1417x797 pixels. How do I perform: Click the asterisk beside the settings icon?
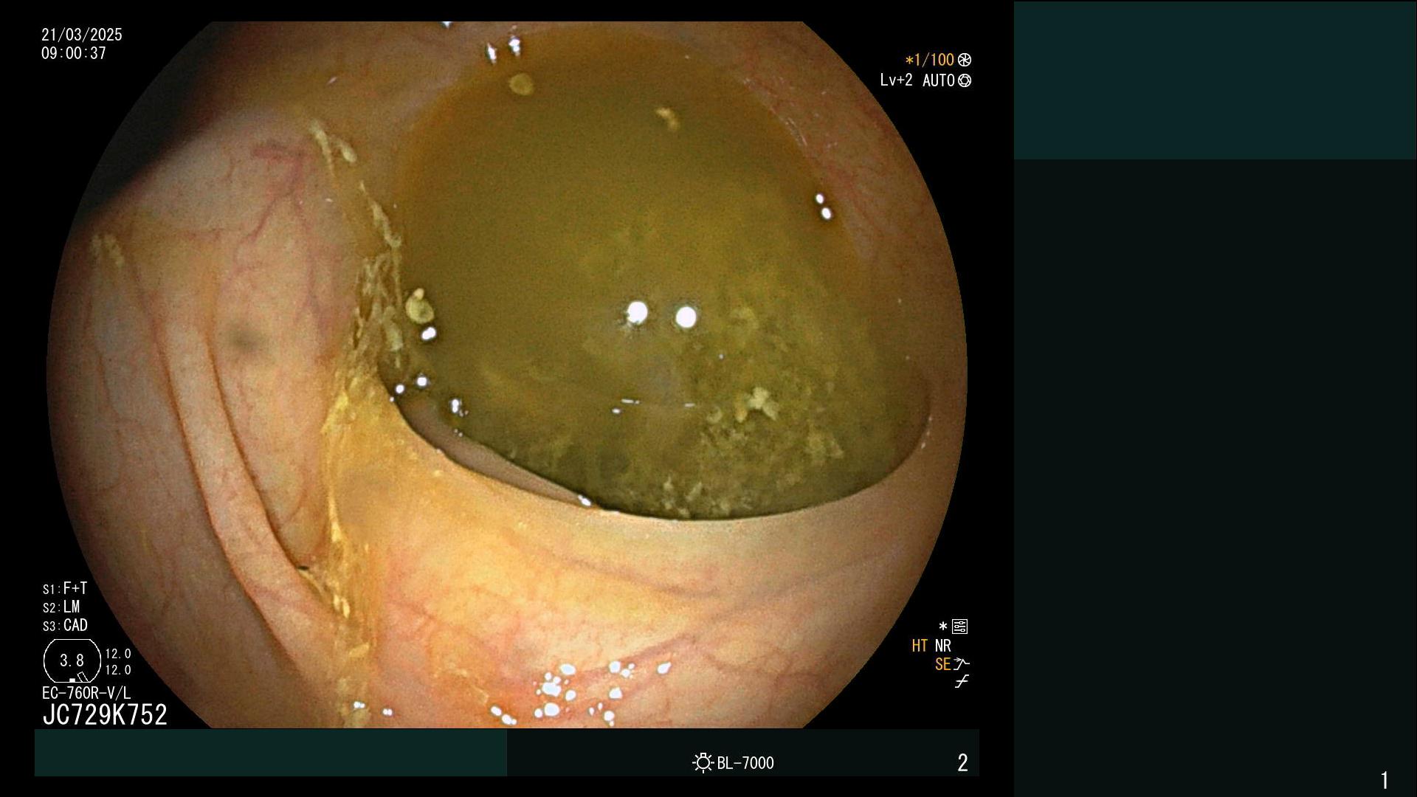point(943,626)
